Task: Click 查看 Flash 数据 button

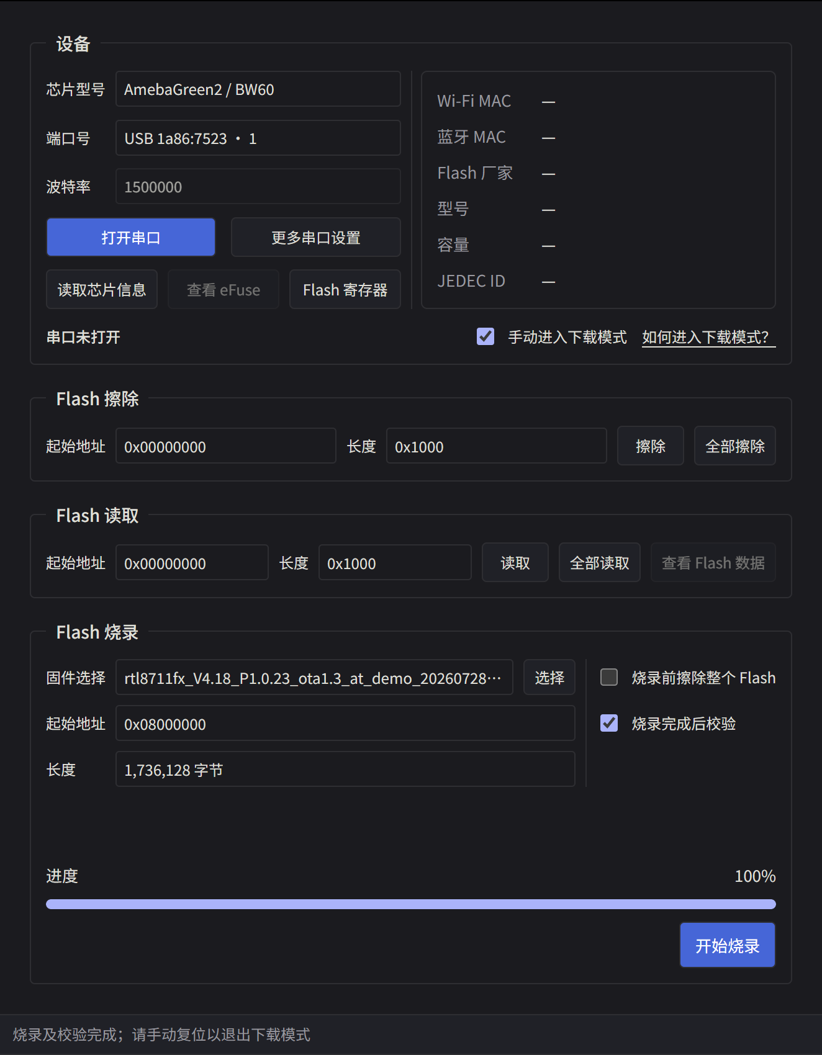Action: 713,563
